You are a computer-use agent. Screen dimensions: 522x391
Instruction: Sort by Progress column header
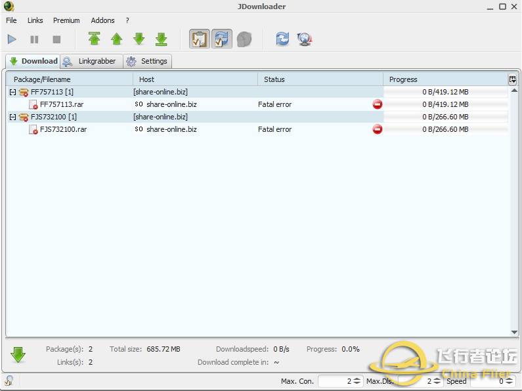[445, 79]
